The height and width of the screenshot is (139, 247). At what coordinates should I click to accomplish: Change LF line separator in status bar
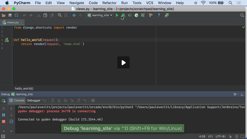[210, 136]
